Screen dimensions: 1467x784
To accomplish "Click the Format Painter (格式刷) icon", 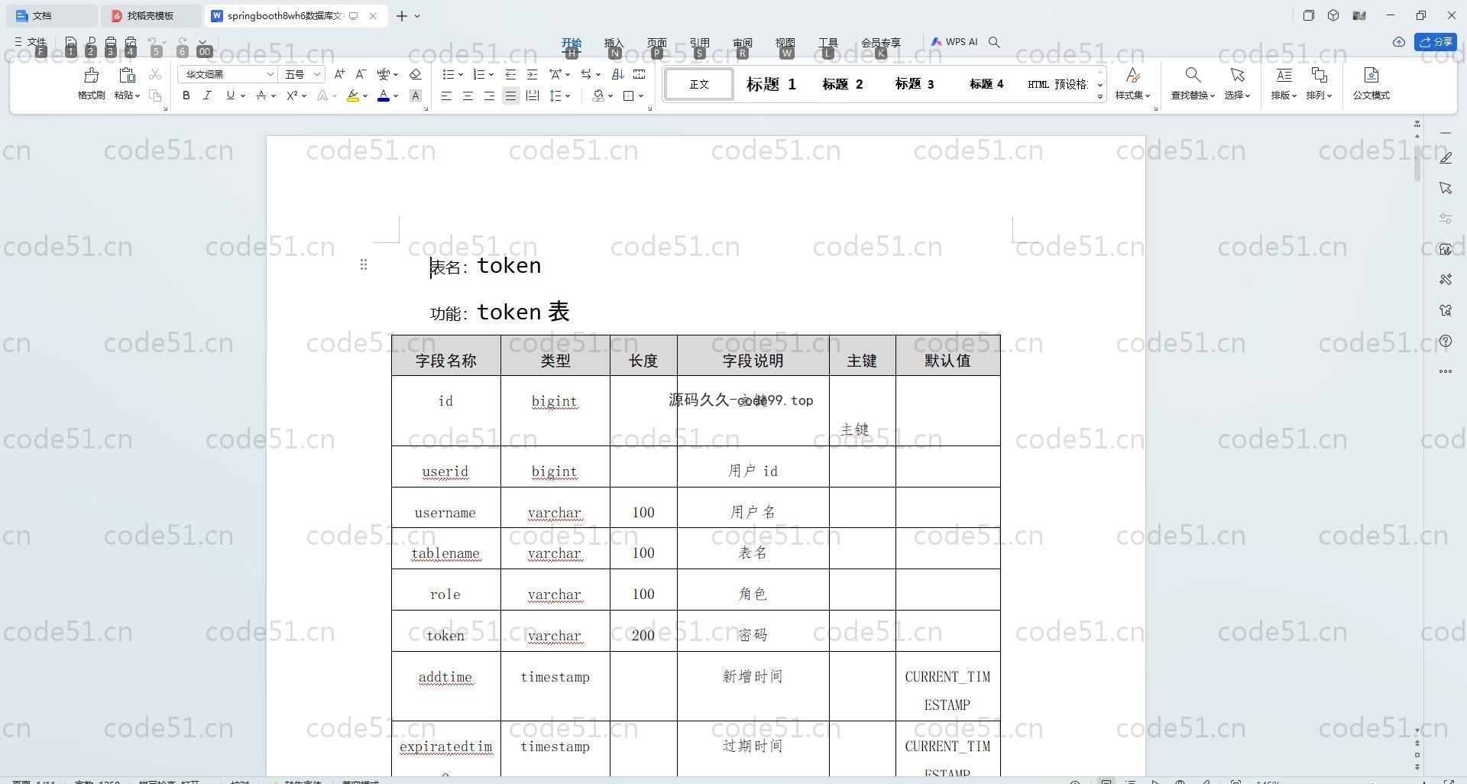I will pyautogui.click(x=91, y=75).
